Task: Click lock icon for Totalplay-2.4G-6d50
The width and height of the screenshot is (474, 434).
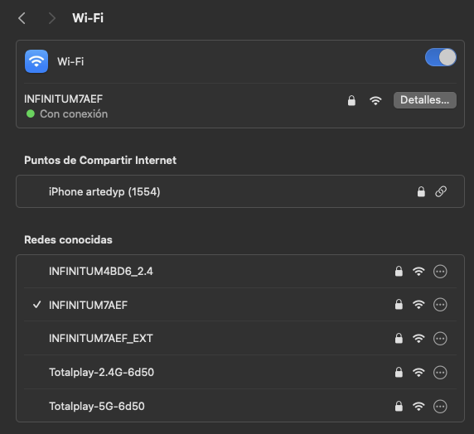Action: pos(399,372)
